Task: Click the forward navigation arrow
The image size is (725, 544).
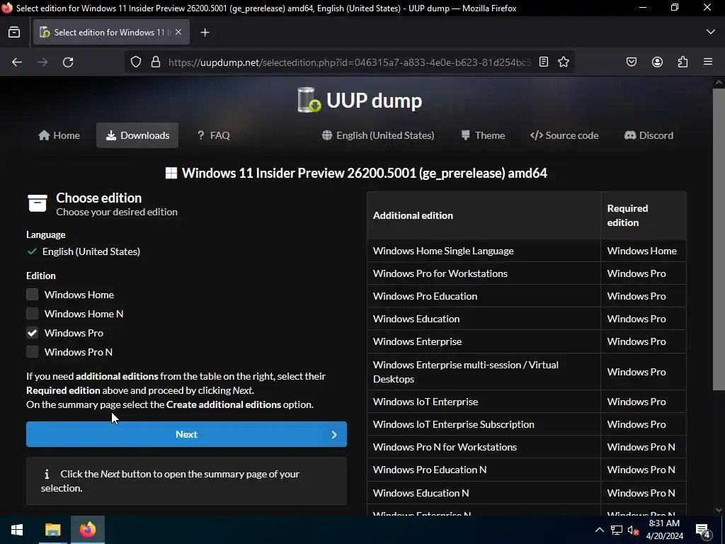Action: coord(42,62)
